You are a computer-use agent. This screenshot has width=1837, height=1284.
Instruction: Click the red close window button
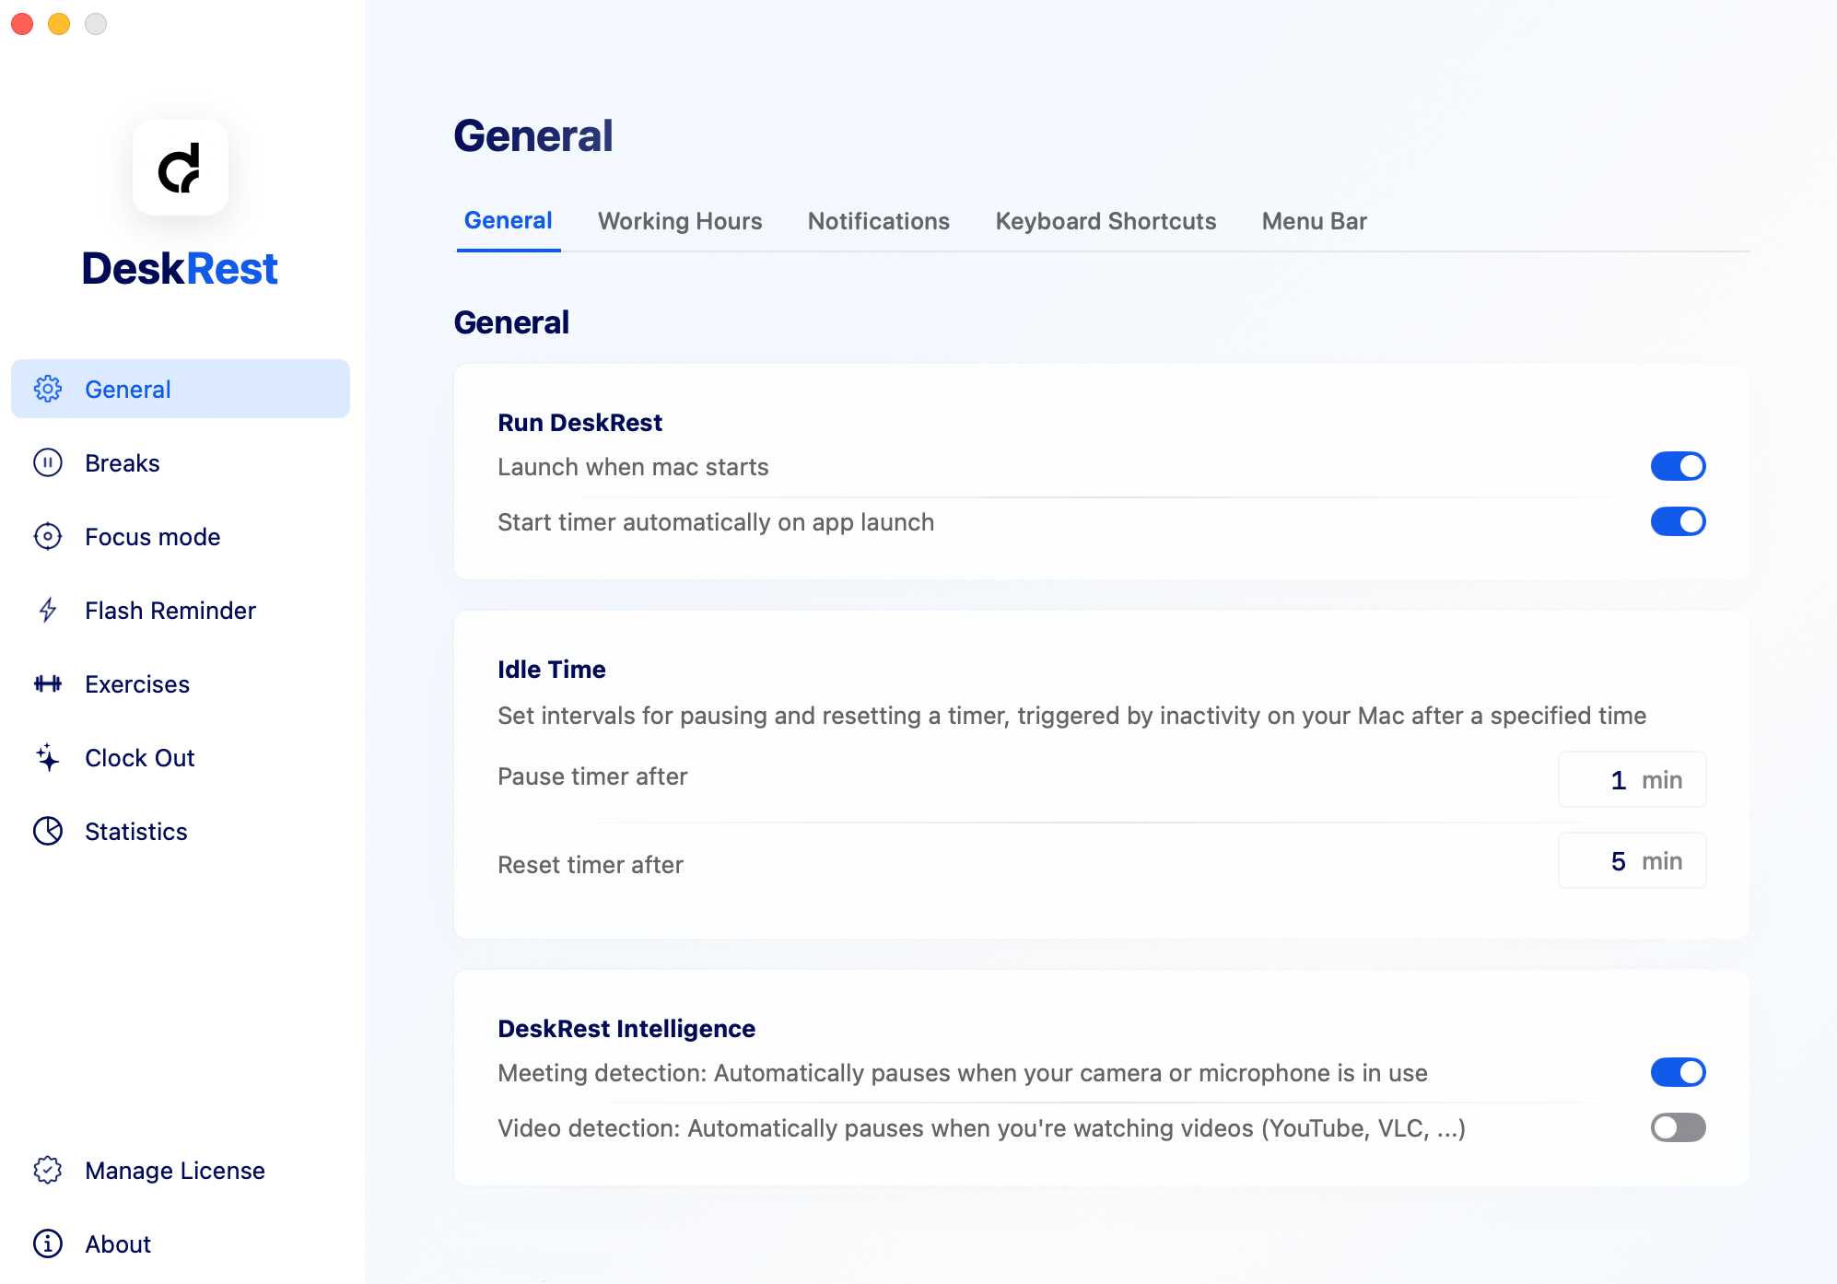22,24
